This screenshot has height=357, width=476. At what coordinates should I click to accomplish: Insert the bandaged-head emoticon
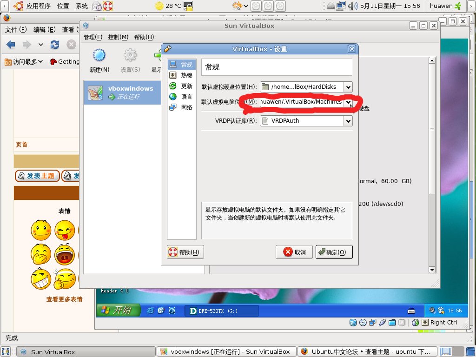point(65,279)
